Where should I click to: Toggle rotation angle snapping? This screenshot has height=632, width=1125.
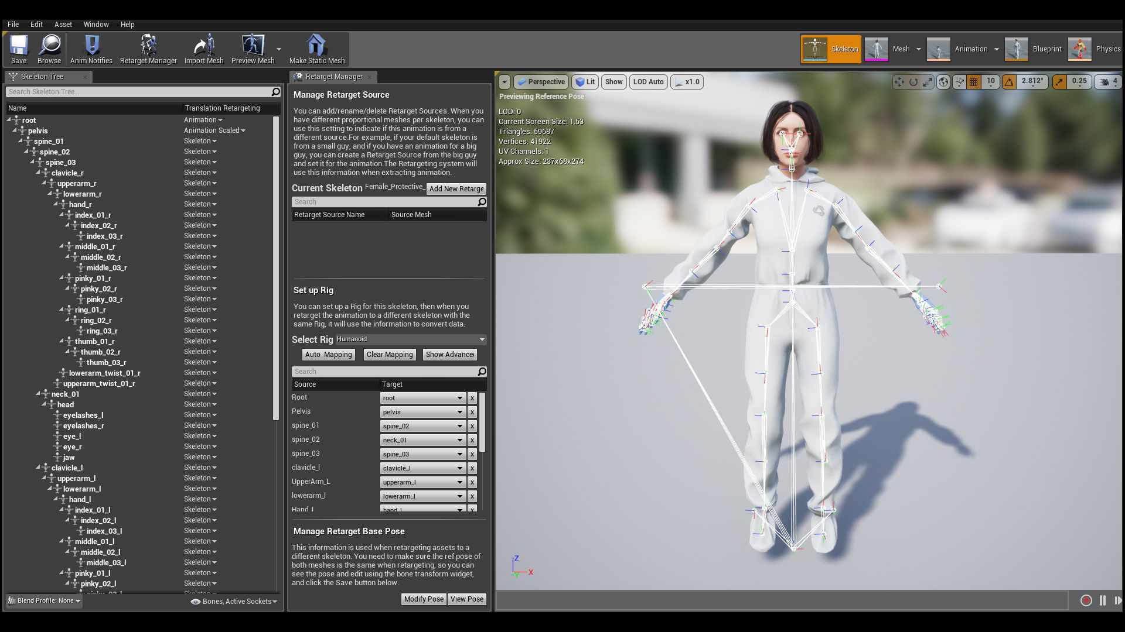[x=1009, y=82]
